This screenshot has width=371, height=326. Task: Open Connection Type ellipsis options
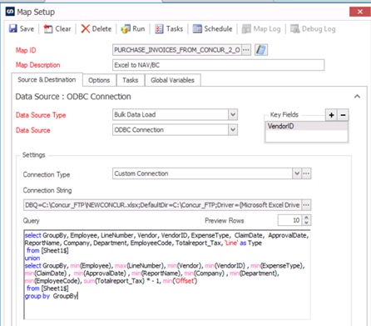point(306,173)
